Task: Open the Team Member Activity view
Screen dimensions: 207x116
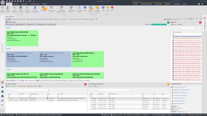Action: coord(75,19)
